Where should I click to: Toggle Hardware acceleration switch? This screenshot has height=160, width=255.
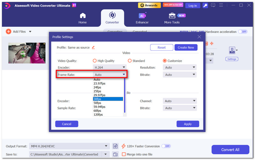[243, 32]
